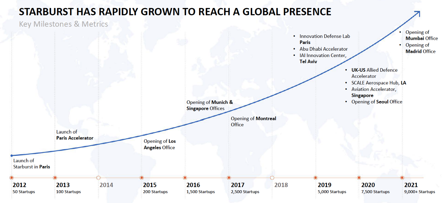Click the hollow 2014 timeline marker
446x203 pixels.
click(98, 178)
